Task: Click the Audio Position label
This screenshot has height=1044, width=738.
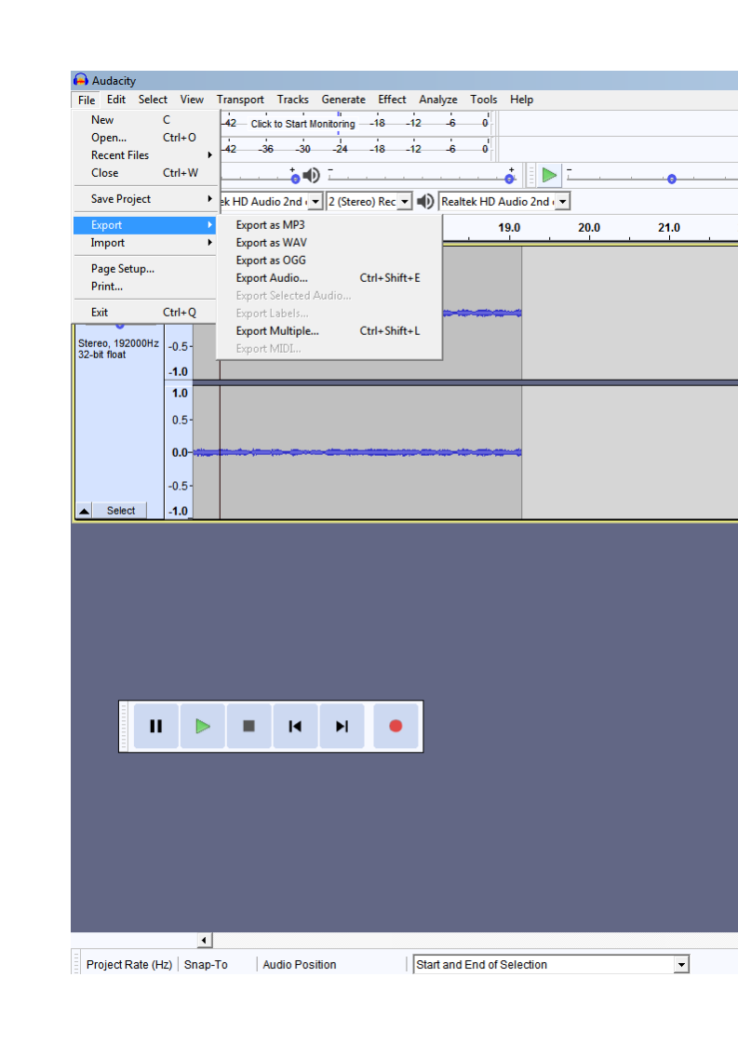Action: (299, 964)
